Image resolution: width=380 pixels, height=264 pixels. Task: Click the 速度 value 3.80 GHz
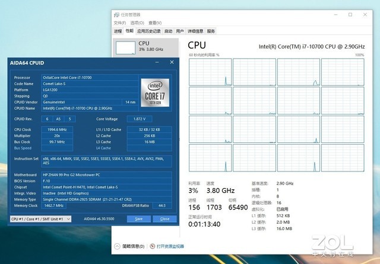[220, 190]
